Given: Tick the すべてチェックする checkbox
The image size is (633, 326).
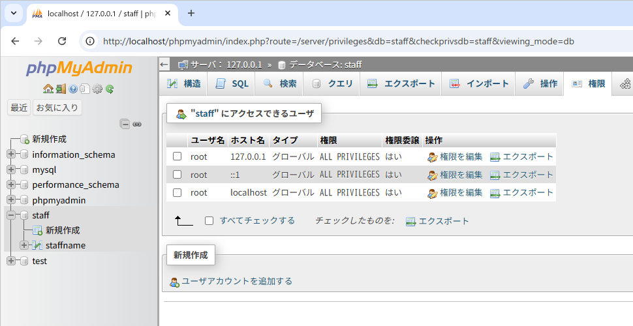Looking at the screenshot, I should pos(209,220).
